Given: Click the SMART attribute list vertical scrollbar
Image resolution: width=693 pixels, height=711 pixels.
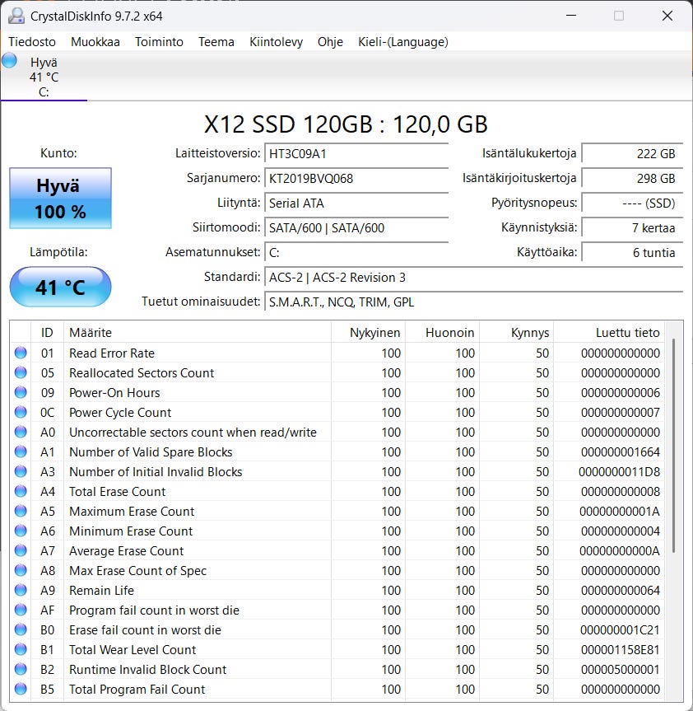Looking at the screenshot, I should click(674, 445).
